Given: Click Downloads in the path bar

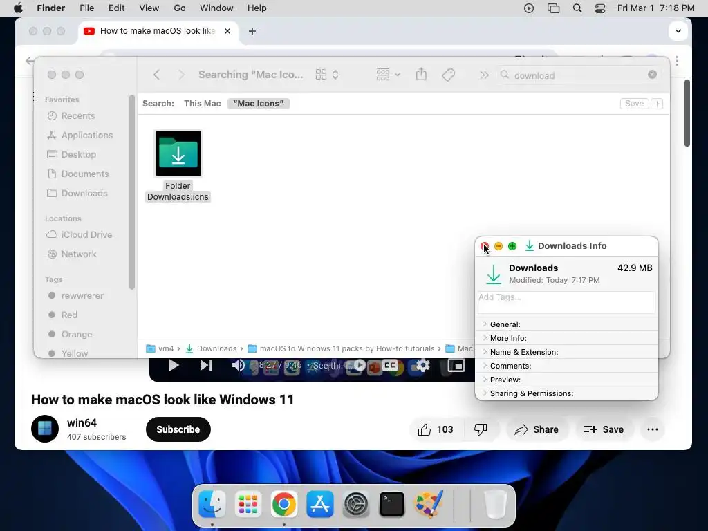Looking at the screenshot, I should coord(212,348).
